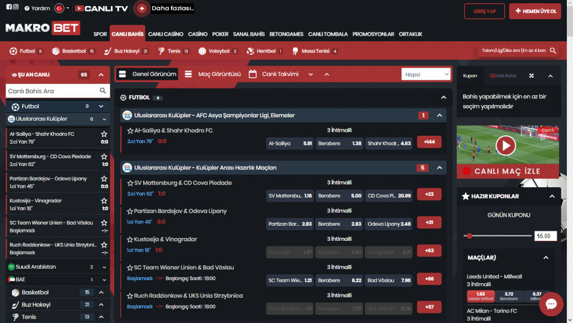Toggle favorite star for Kustosija - Vinogradar in sidebar

pyautogui.click(x=104, y=201)
